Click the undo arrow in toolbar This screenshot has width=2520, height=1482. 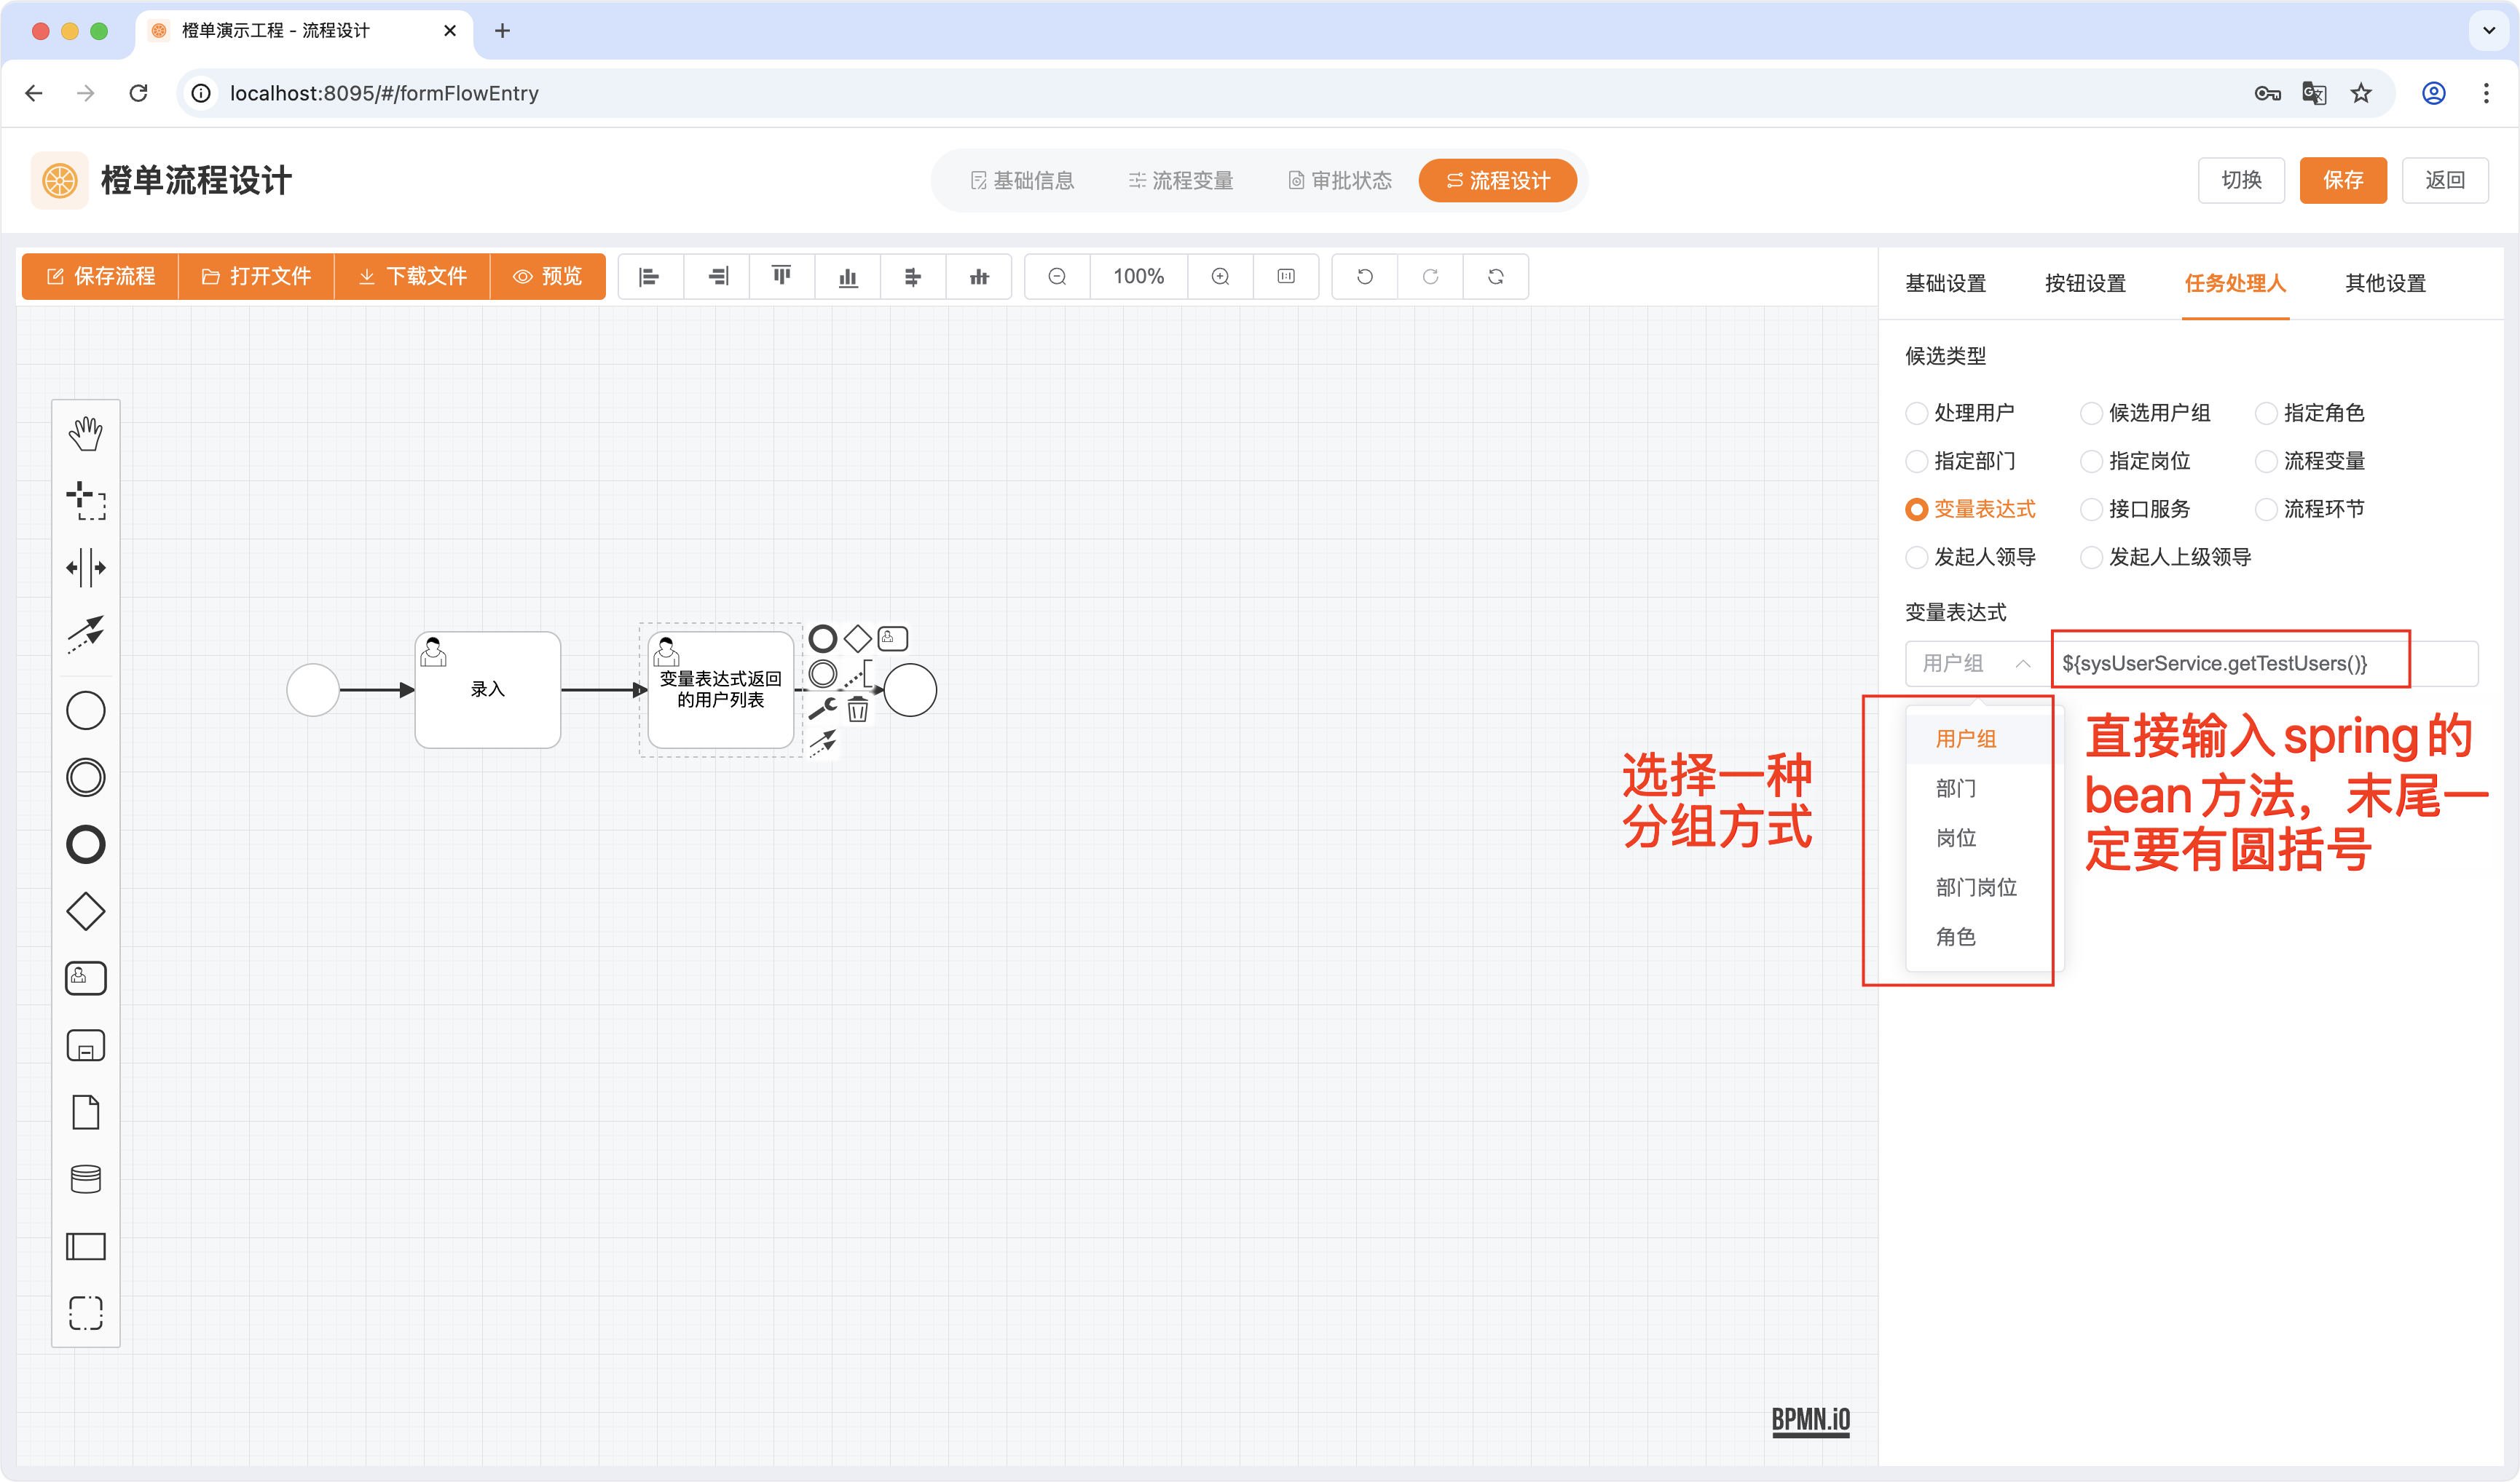point(1364,277)
